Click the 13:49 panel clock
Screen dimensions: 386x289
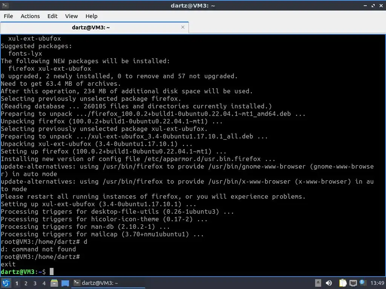377,283
